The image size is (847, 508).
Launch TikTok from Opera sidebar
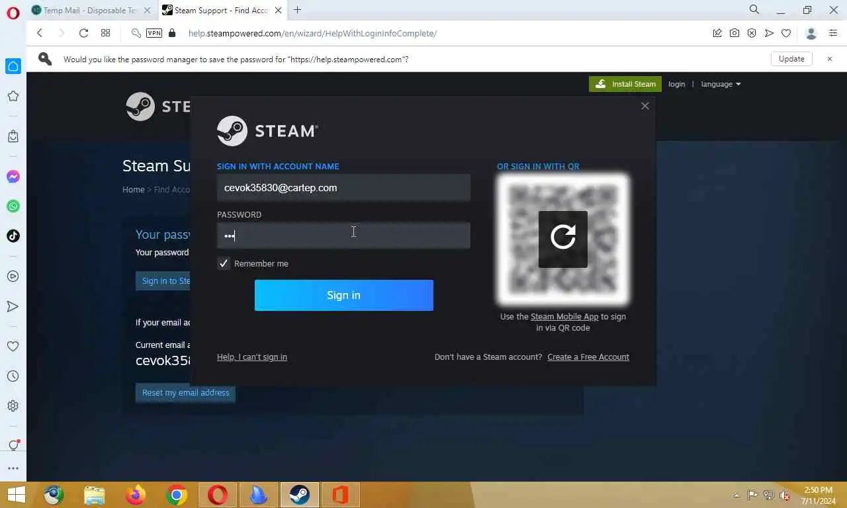pyautogui.click(x=13, y=236)
